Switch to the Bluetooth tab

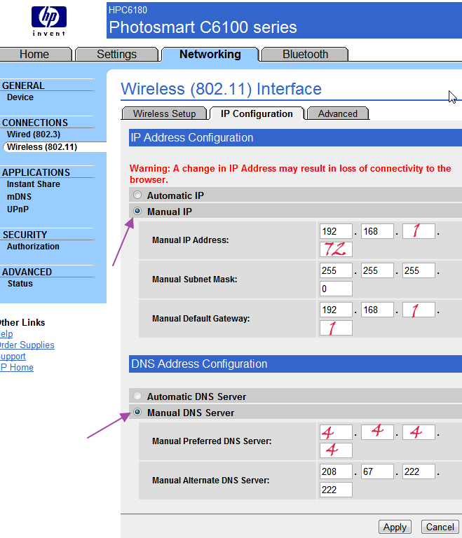[305, 54]
